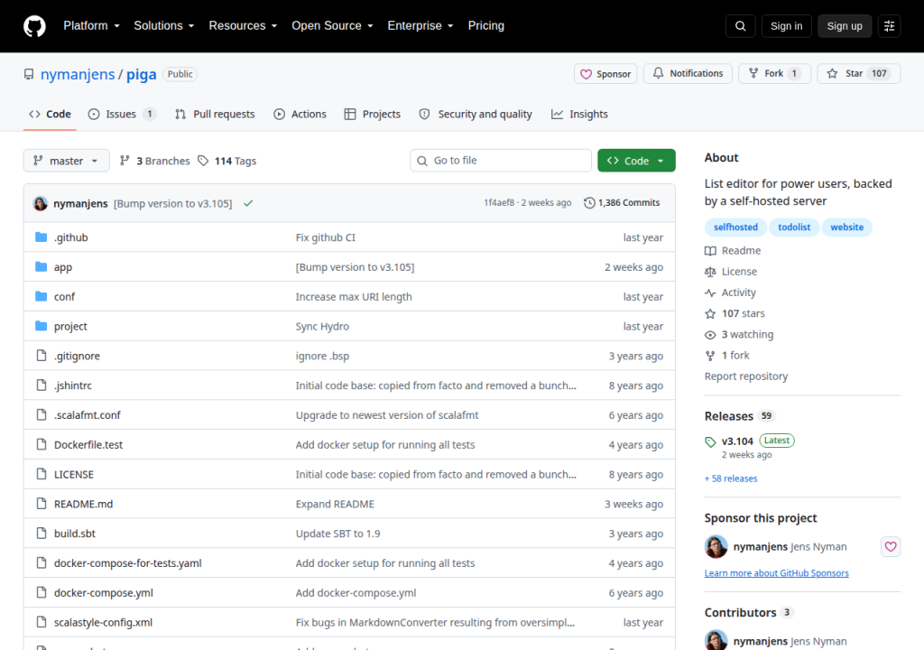Expand the Enterprise menu
Screen dimensions: 924x650
420,26
